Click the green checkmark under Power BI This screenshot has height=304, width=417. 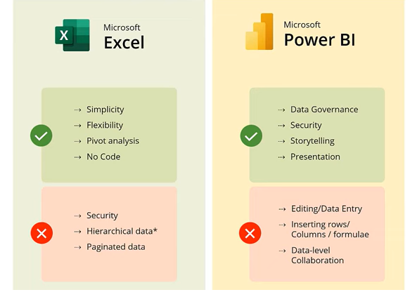tap(251, 136)
